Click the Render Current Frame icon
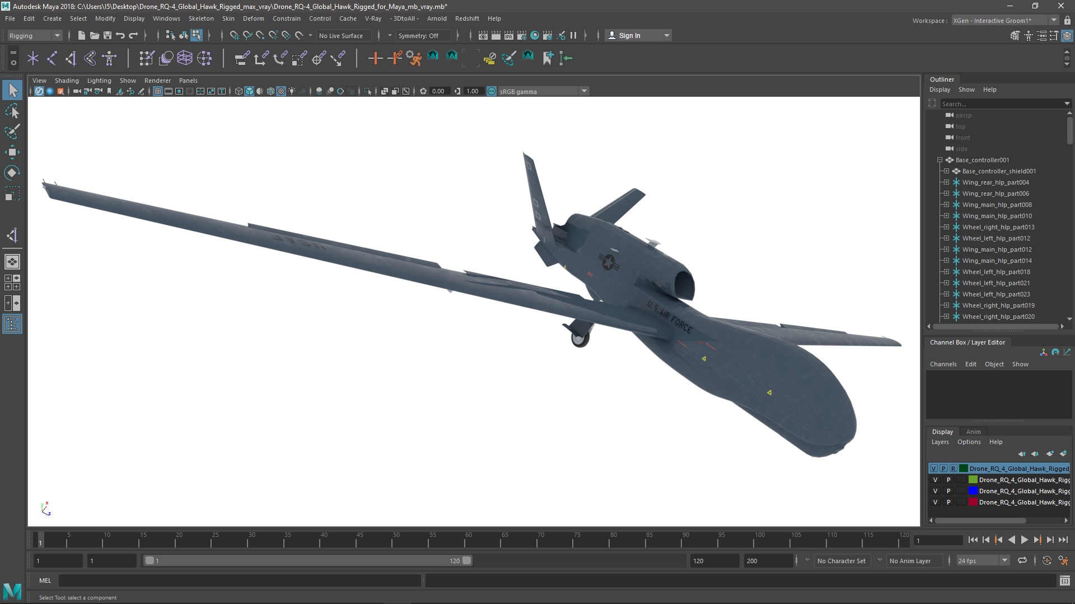 coord(496,35)
